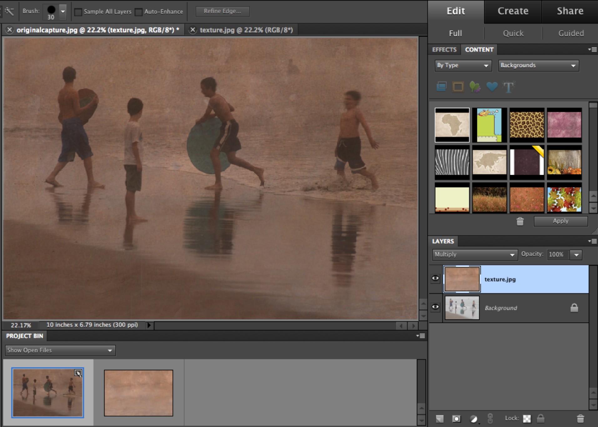Select Guided edit mode
Viewport: 598px width, 427px height.
[x=571, y=33]
